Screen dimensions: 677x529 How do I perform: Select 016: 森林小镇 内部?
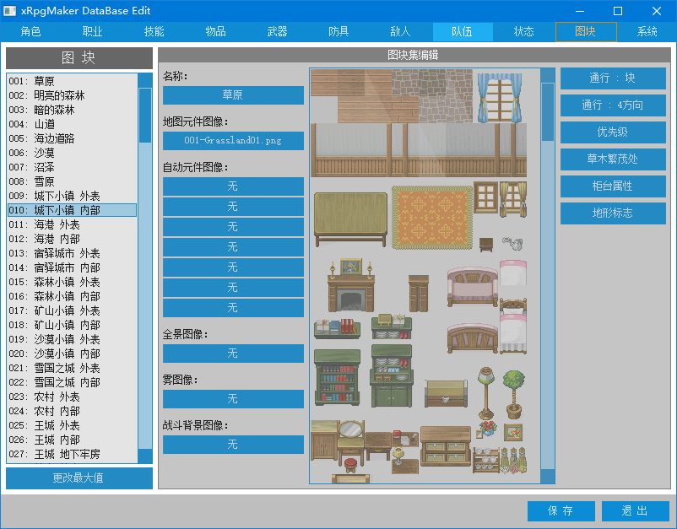coord(73,296)
